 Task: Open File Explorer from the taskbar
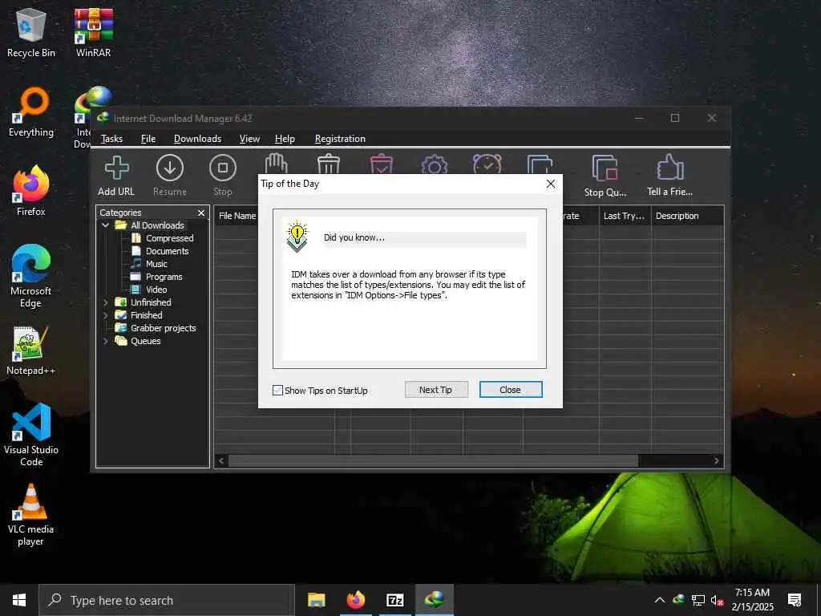pos(316,600)
